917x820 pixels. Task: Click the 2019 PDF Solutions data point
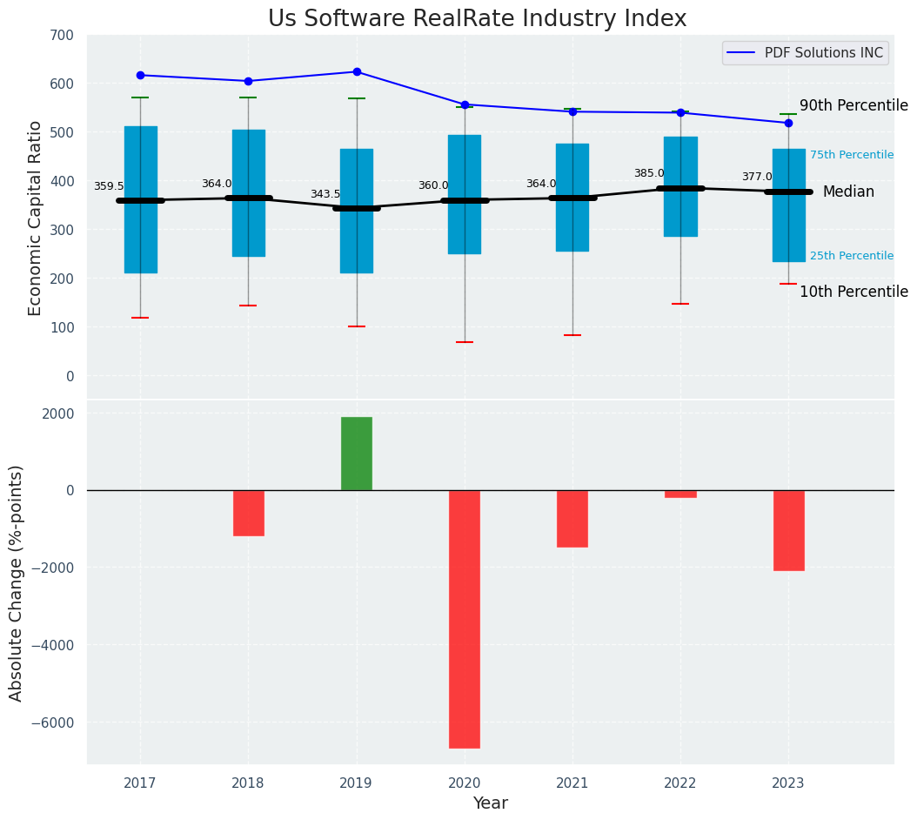[x=357, y=72]
